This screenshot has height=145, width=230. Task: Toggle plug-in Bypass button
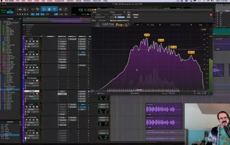[x=136, y=15]
